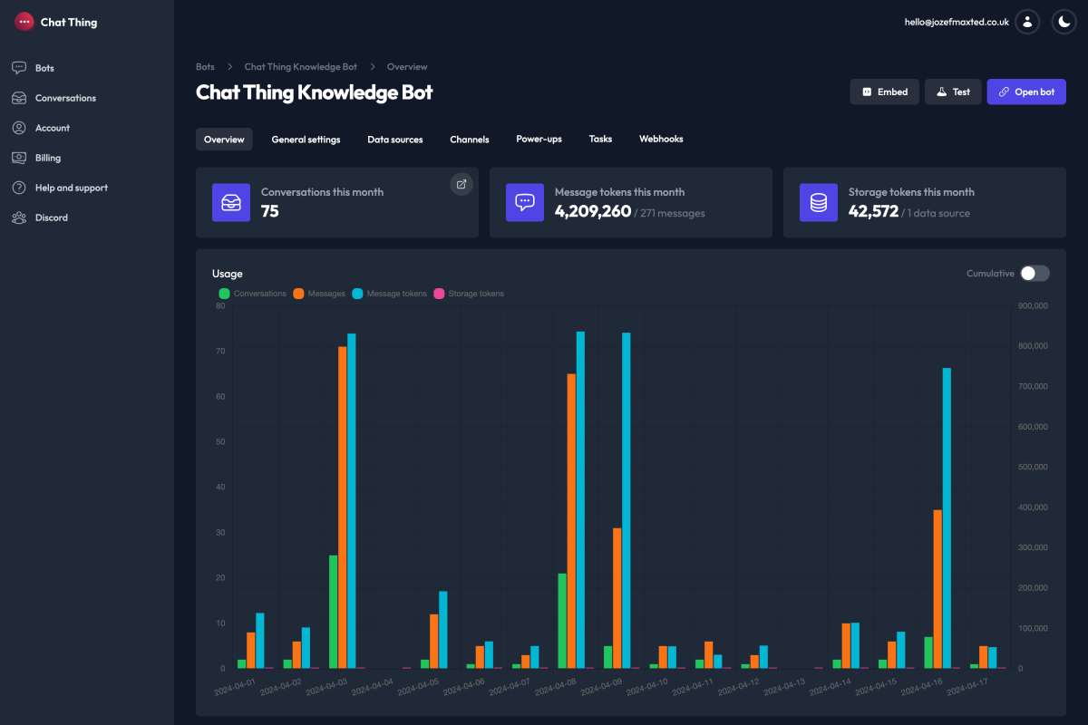Click the Chat Thing logo icon
Screen dimensions: 1088x725
(x=24, y=22)
